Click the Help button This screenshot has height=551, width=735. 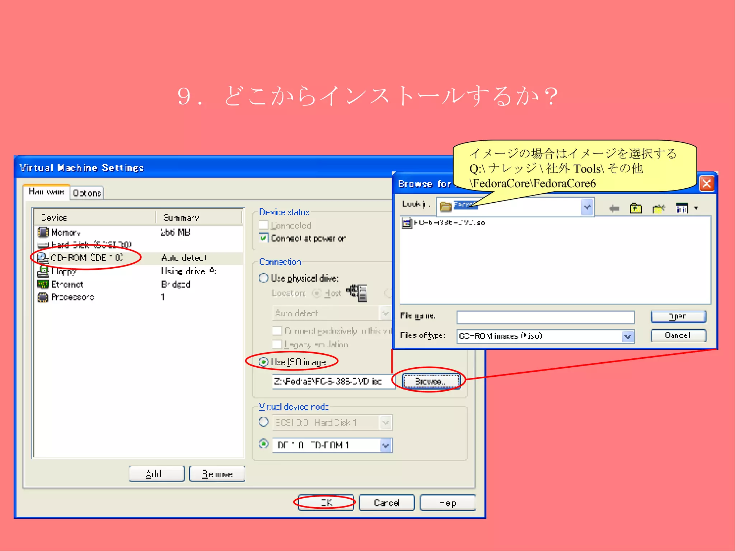pyautogui.click(x=448, y=503)
